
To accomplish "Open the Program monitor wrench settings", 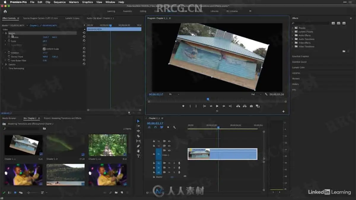I will pos(266,94).
